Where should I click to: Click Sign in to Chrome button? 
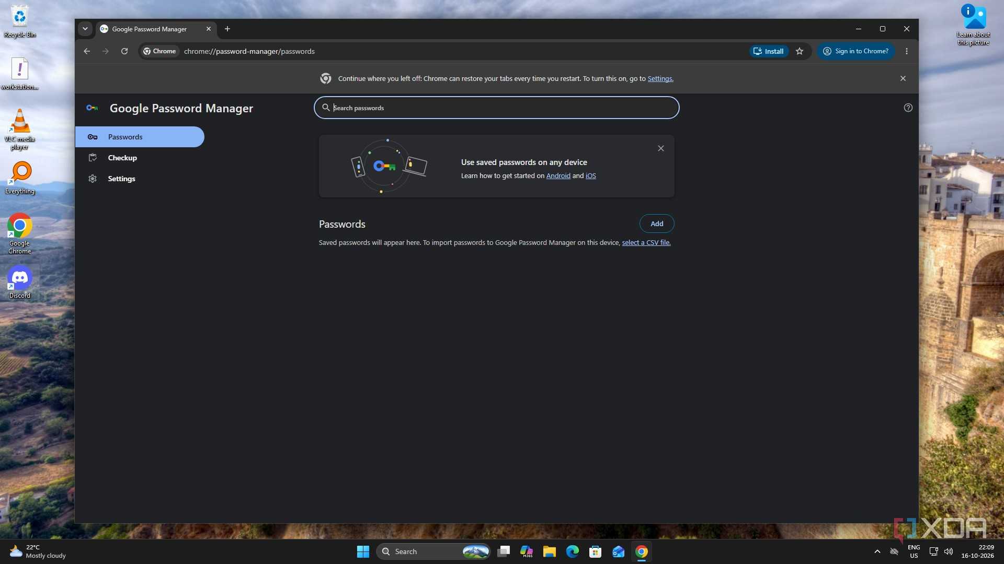click(x=856, y=51)
